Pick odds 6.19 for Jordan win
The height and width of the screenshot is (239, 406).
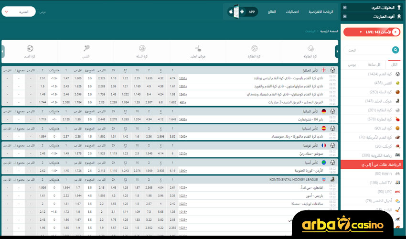(172, 171)
